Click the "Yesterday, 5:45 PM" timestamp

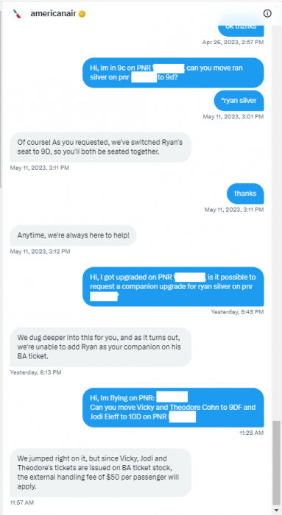[x=237, y=312]
